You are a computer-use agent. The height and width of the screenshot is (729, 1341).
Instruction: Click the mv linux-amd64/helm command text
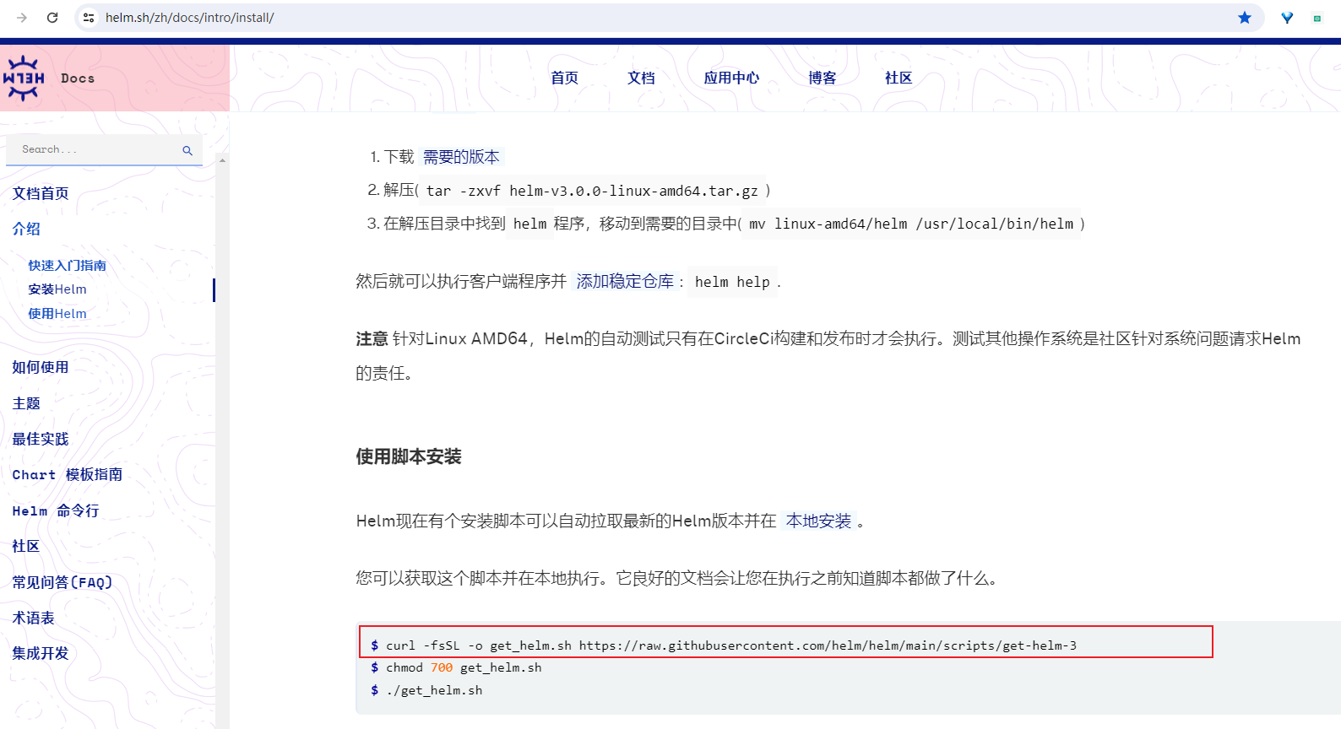[911, 224]
